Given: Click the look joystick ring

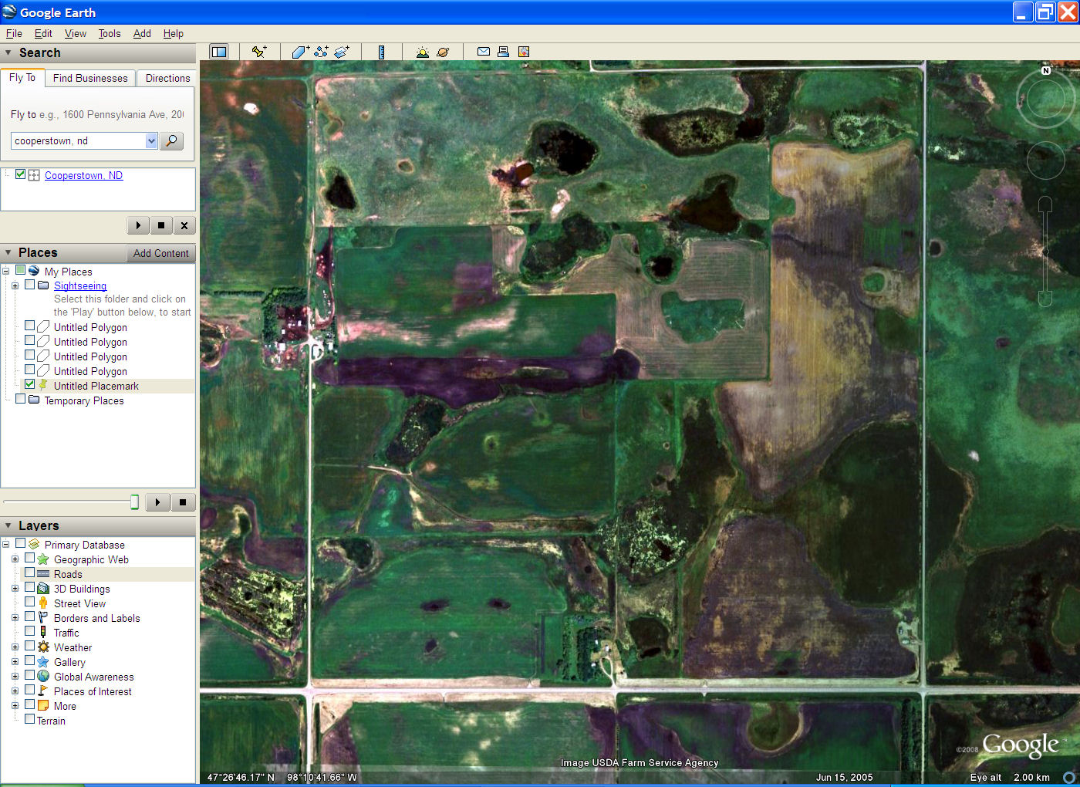Looking at the screenshot, I should point(1046,99).
